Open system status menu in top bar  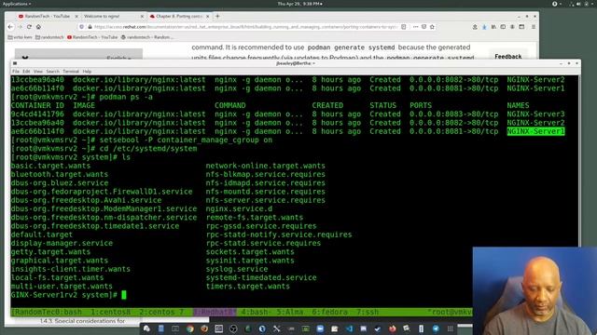coord(582,4)
